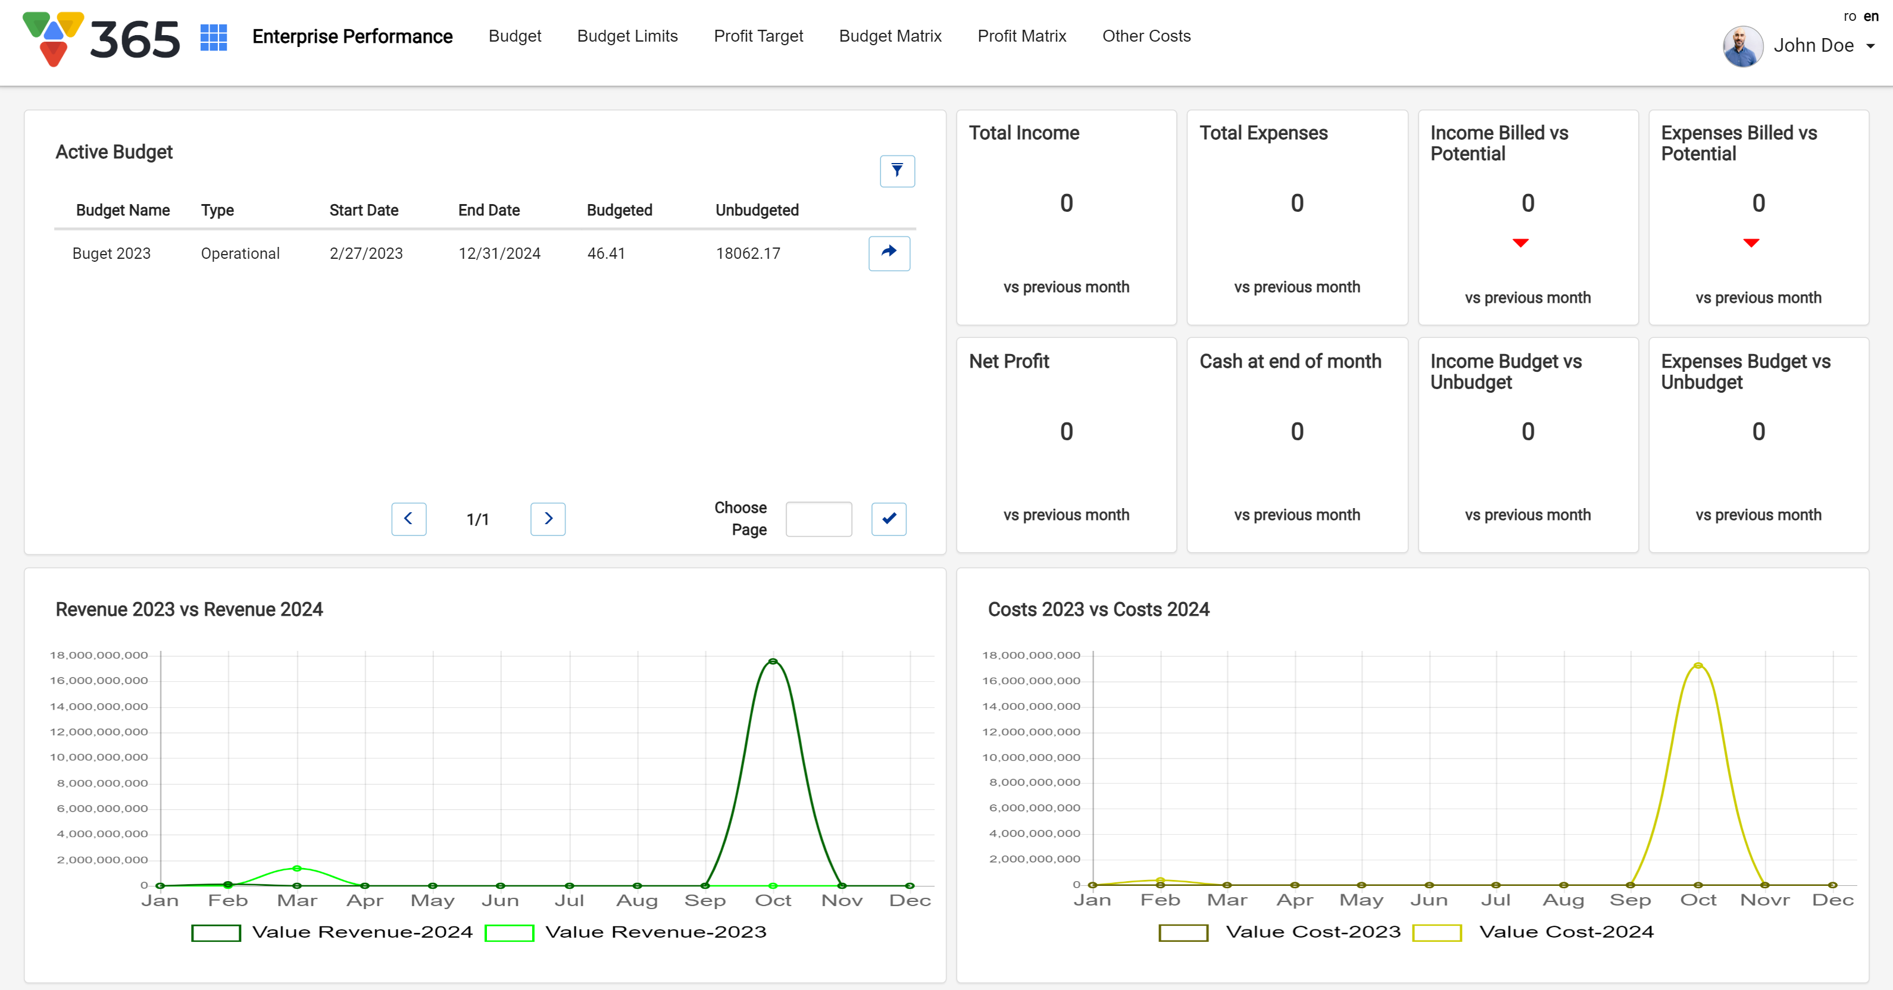1893x990 pixels.
Task: Open the blue apps grid launcher
Action: tap(214, 37)
